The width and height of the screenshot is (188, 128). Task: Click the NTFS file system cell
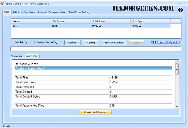[55, 26]
